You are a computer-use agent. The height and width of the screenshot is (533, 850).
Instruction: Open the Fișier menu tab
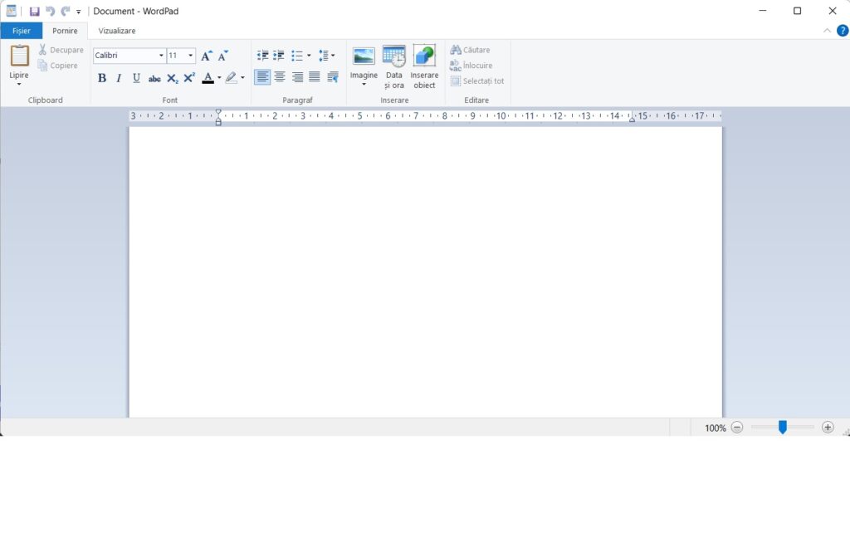[x=22, y=31]
